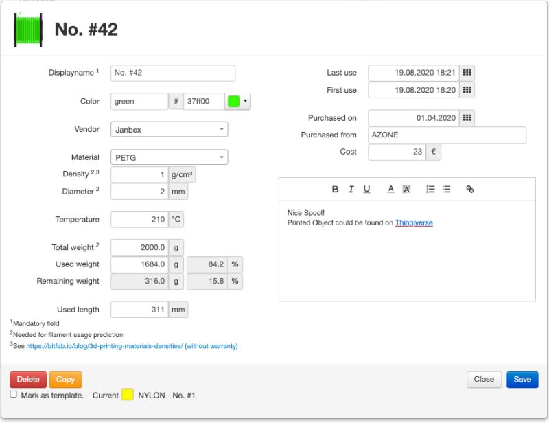Toggle italic in the notes editor

(351, 190)
